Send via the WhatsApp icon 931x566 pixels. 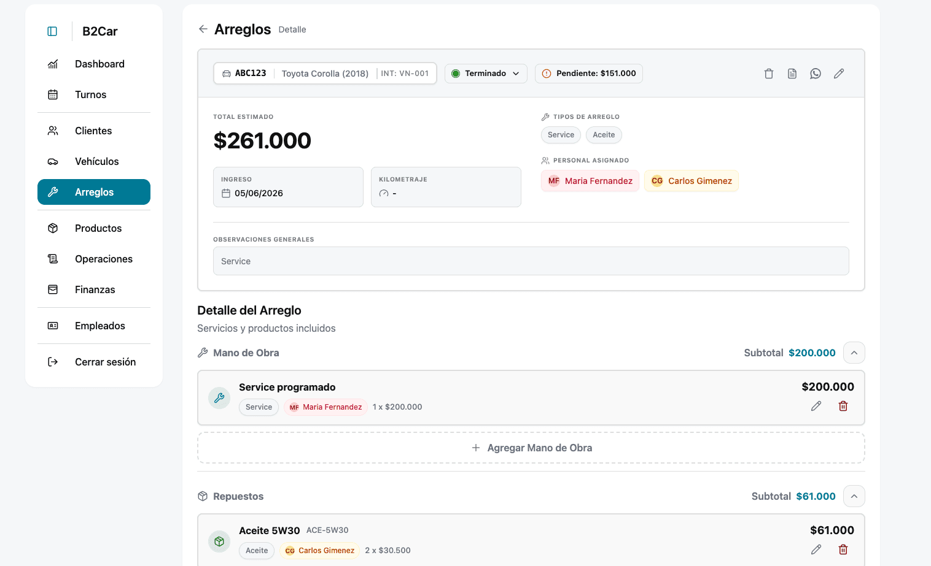tap(816, 74)
